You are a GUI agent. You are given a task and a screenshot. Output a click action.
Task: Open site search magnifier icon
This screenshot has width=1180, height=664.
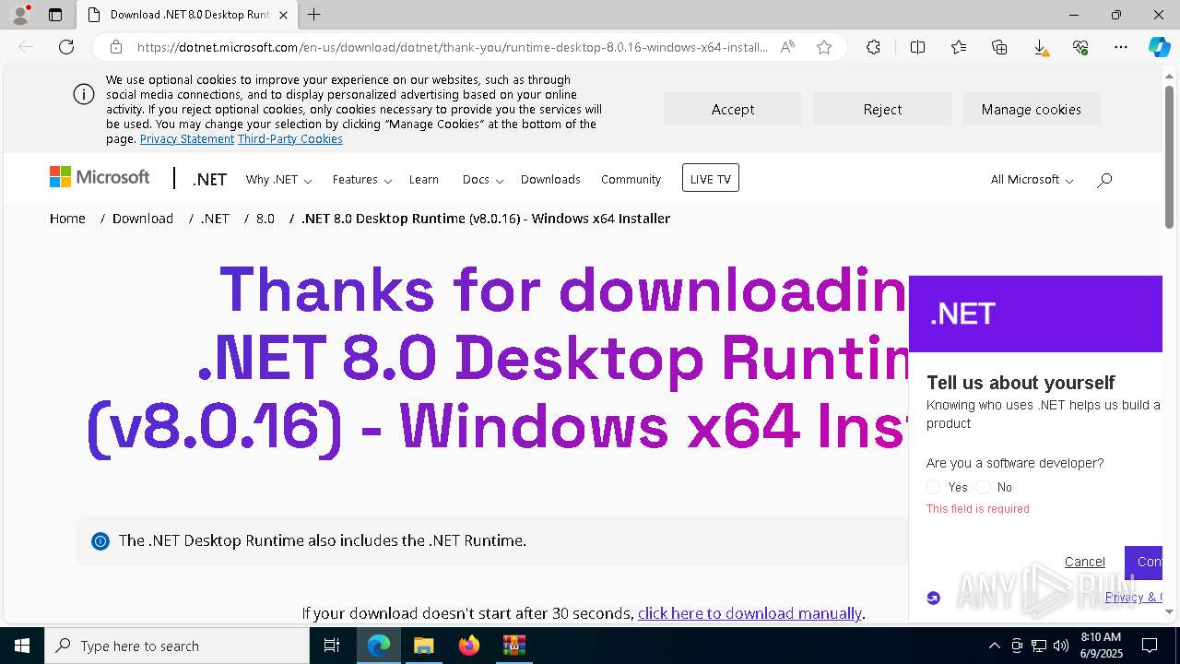tap(1104, 180)
